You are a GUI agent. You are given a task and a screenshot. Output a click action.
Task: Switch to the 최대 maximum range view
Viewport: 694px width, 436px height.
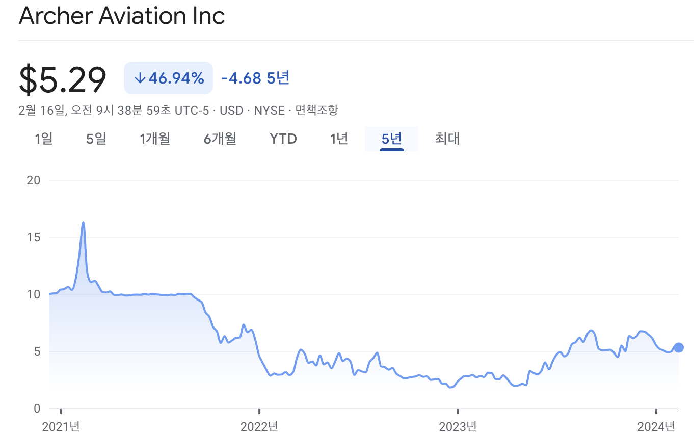pyautogui.click(x=447, y=139)
